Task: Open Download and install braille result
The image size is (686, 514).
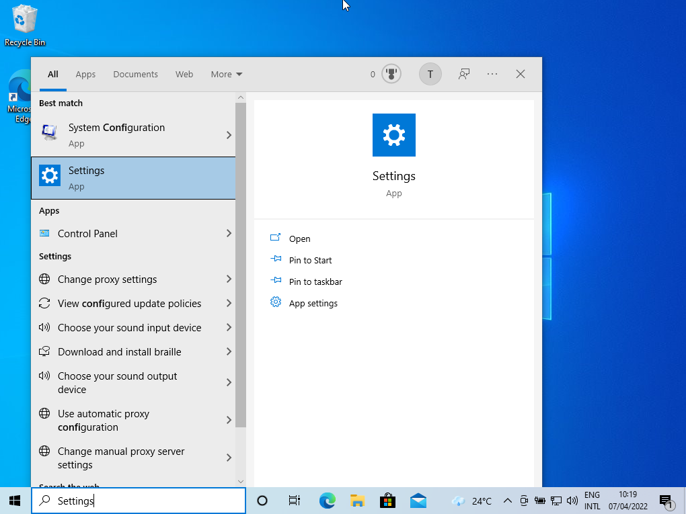Action: point(133,351)
